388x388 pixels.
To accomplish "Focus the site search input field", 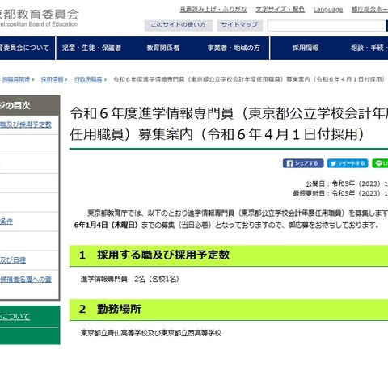I will click(x=327, y=26).
